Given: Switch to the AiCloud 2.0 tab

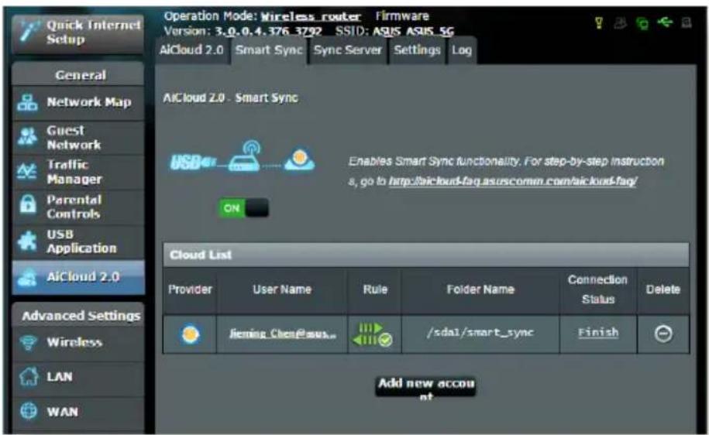Looking at the screenshot, I should click(191, 50).
